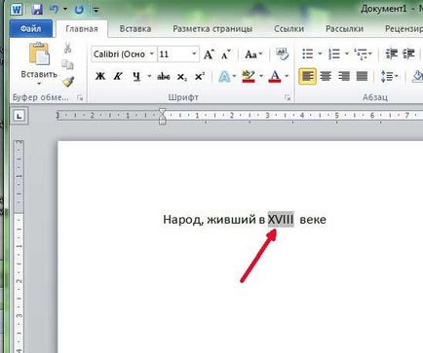Click the vertical ruler on the left

(x=19, y=246)
